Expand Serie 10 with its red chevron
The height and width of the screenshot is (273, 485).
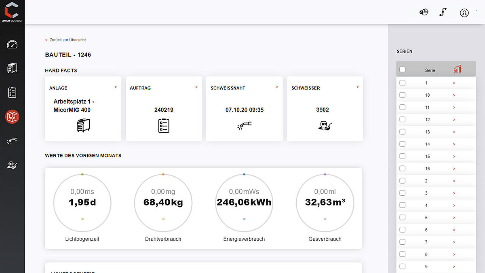[x=454, y=95]
